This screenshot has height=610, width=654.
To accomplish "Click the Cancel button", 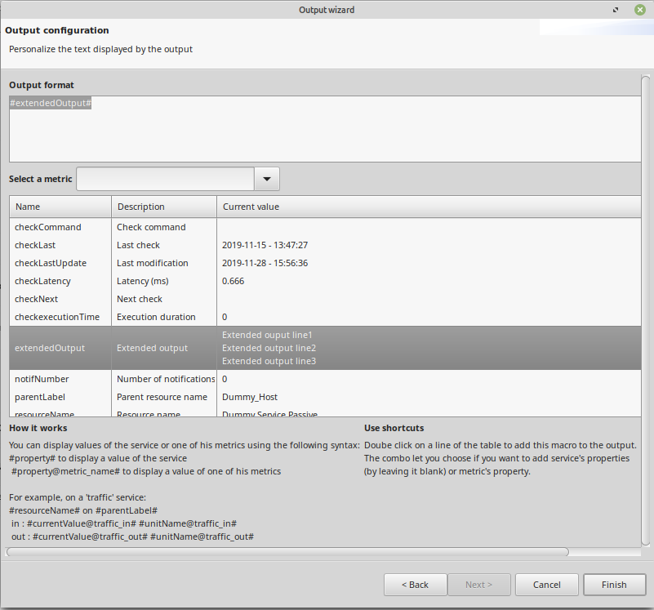I will [x=546, y=585].
